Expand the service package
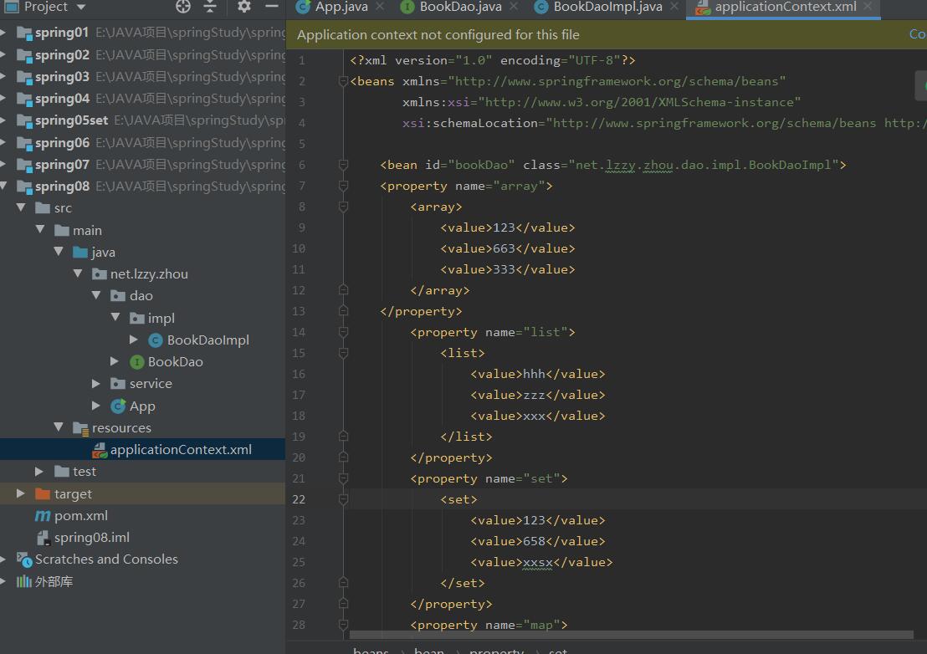 [x=97, y=384]
